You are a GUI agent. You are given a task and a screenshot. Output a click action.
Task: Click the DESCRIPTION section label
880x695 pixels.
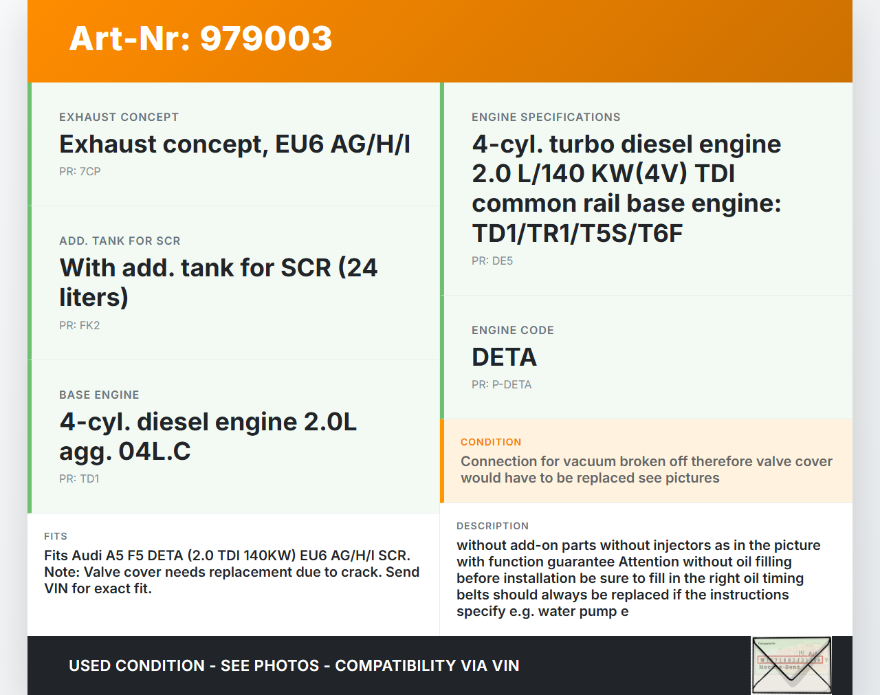click(x=492, y=526)
